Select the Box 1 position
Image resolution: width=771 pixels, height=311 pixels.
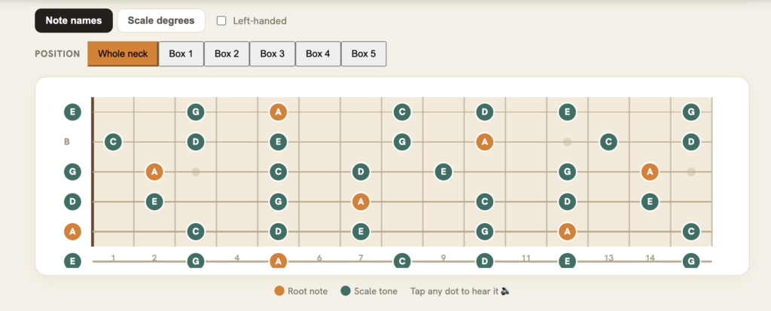(x=181, y=53)
